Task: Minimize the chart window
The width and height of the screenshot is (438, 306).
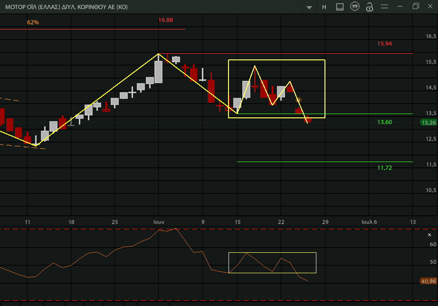Action: pyautogui.click(x=400, y=7)
